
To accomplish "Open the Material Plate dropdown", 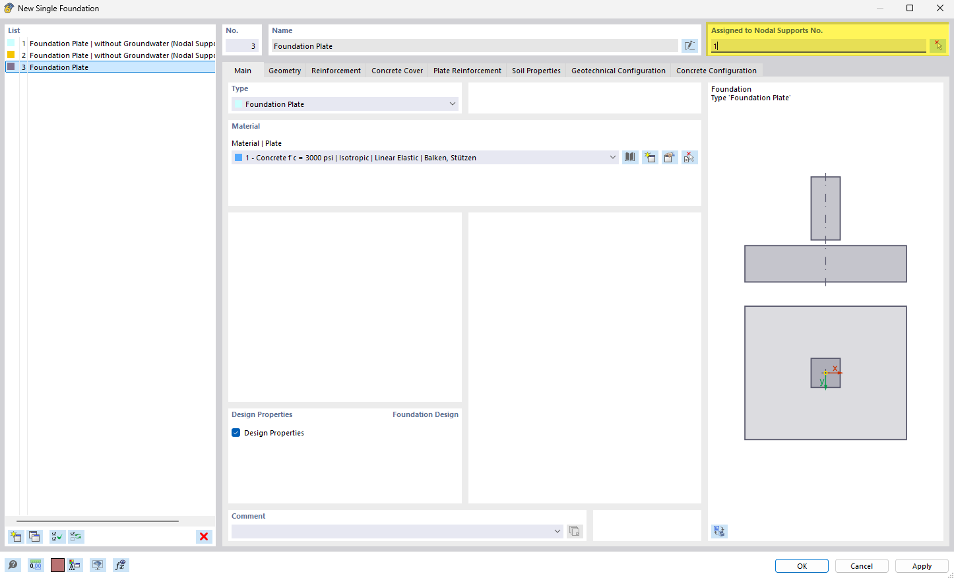I will (612, 157).
